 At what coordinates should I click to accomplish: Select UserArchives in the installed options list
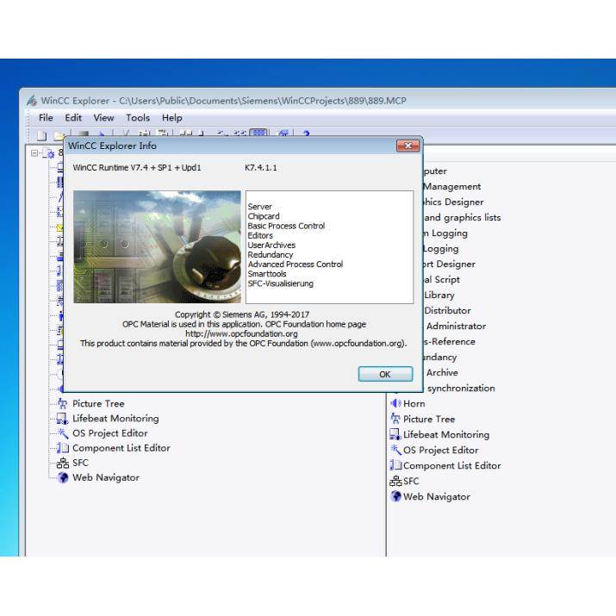coord(271,246)
